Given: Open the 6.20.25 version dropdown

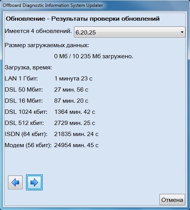Looking at the screenshot, I should (130, 32).
